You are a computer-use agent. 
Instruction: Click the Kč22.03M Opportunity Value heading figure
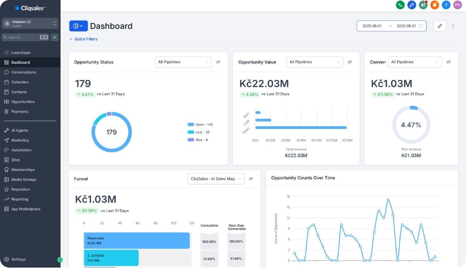[x=264, y=84]
